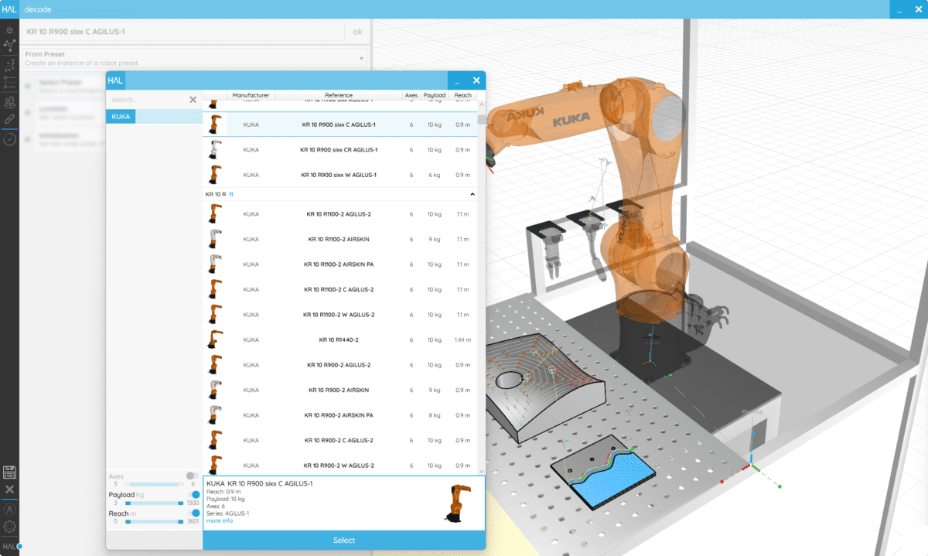
Task: Clear the search box with its X icon
Action: coord(193,100)
